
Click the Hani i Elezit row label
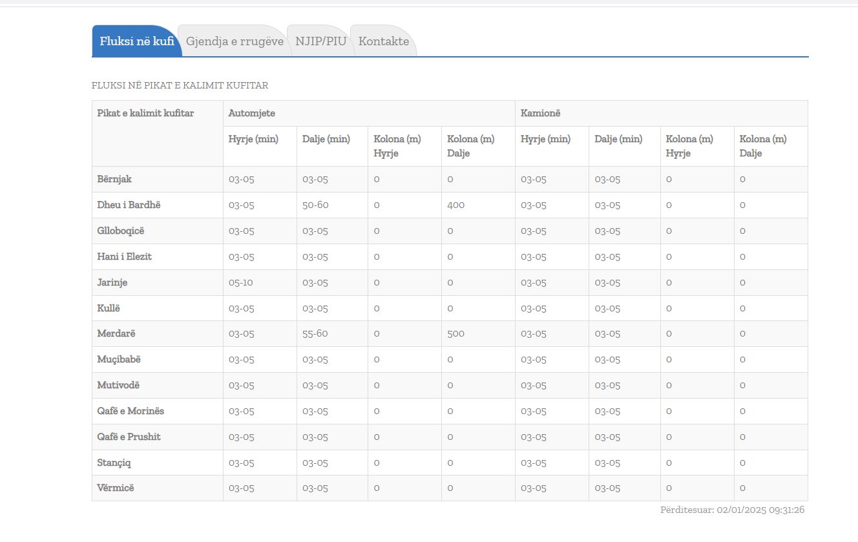coord(125,256)
